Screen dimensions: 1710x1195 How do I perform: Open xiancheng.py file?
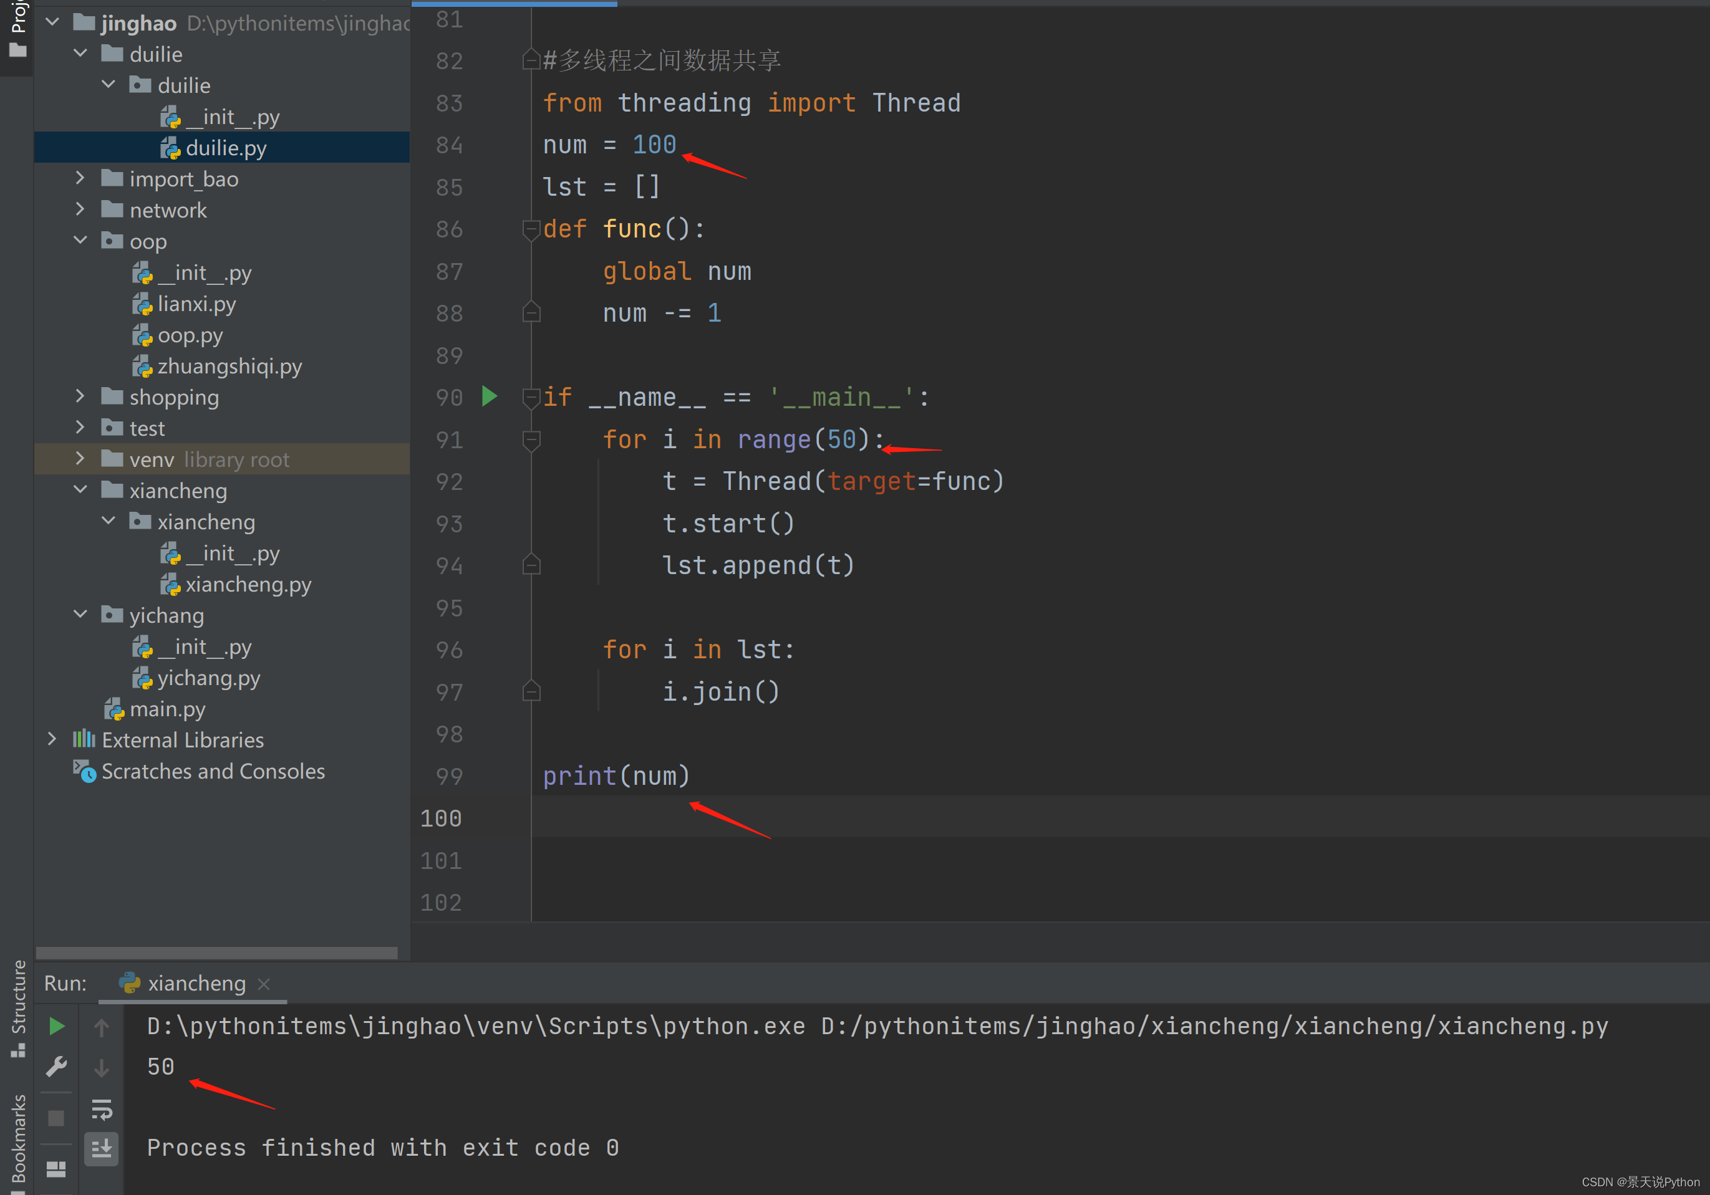(247, 585)
